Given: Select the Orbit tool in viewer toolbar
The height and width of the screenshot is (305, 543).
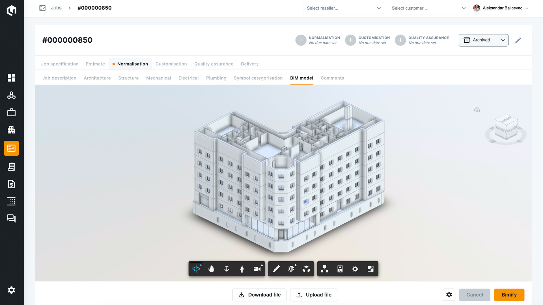Looking at the screenshot, I should [196, 269].
